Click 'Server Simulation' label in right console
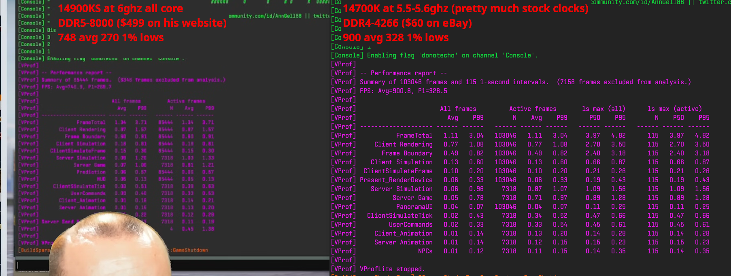This screenshot has height=276, width=731. coord(402,189)
